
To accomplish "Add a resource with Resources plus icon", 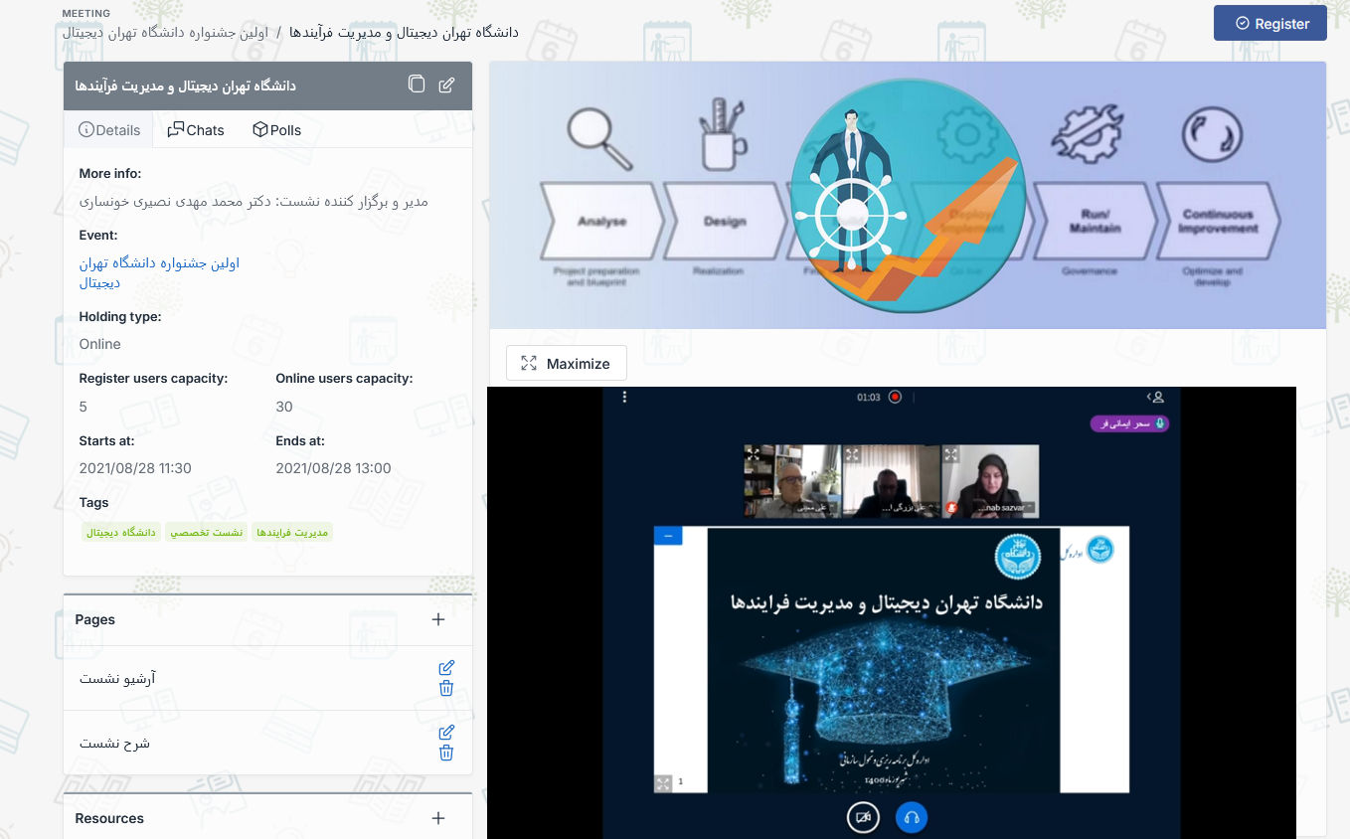I will 438,818.
